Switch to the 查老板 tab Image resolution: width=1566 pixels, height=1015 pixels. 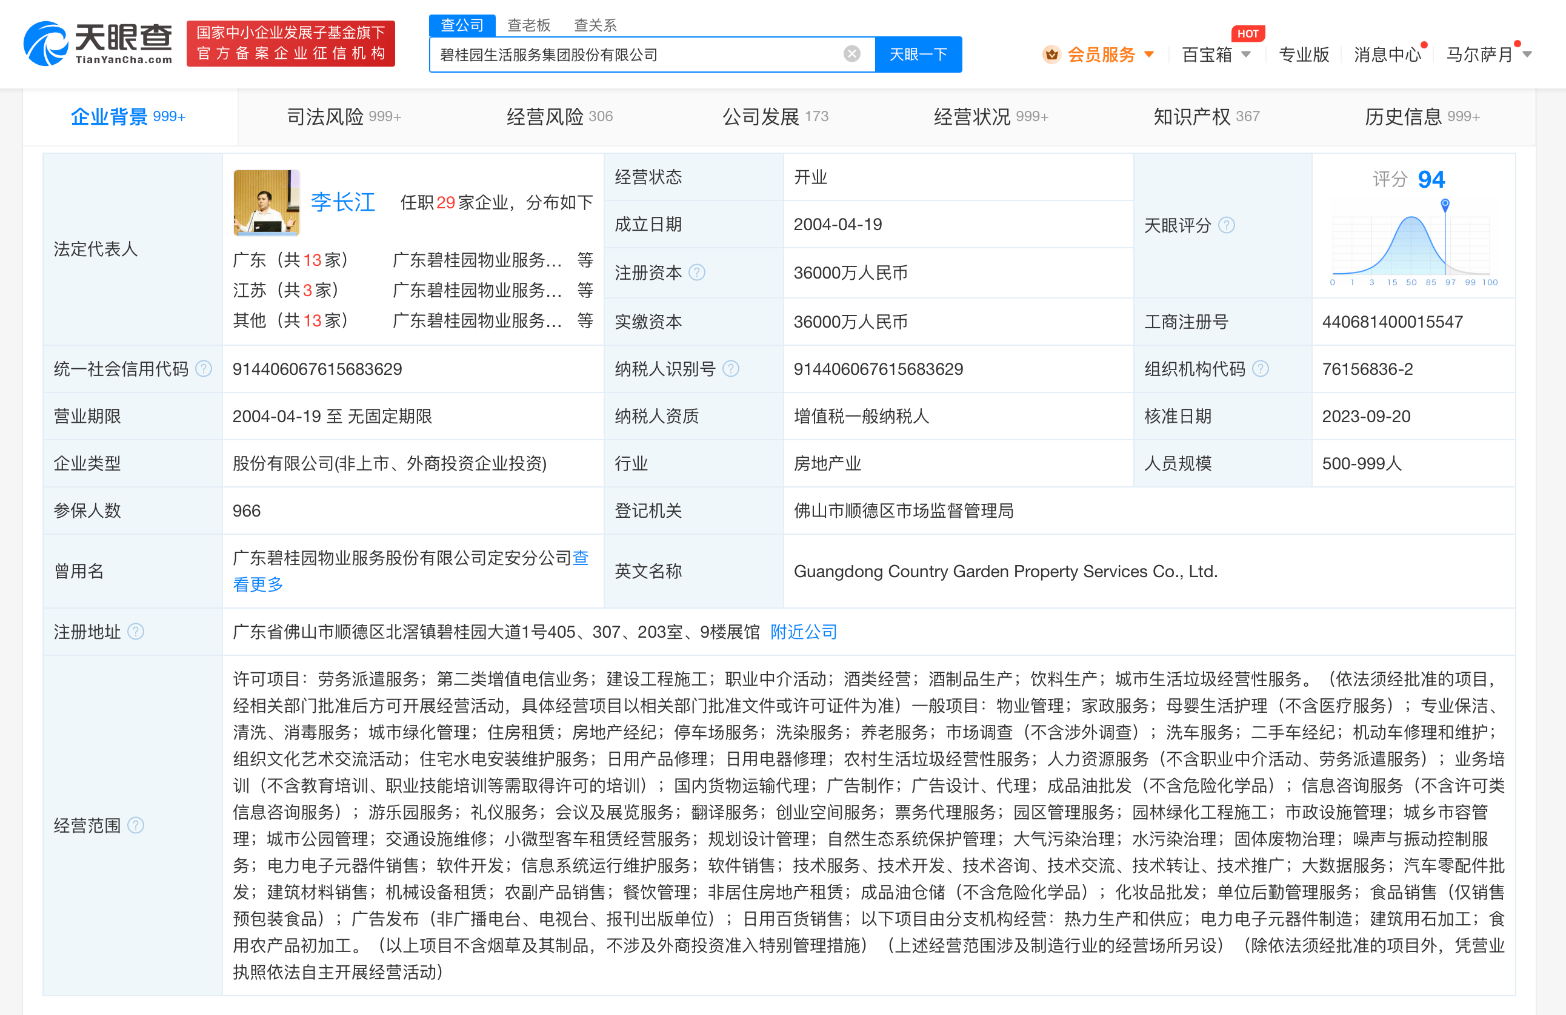coord(528,25)
